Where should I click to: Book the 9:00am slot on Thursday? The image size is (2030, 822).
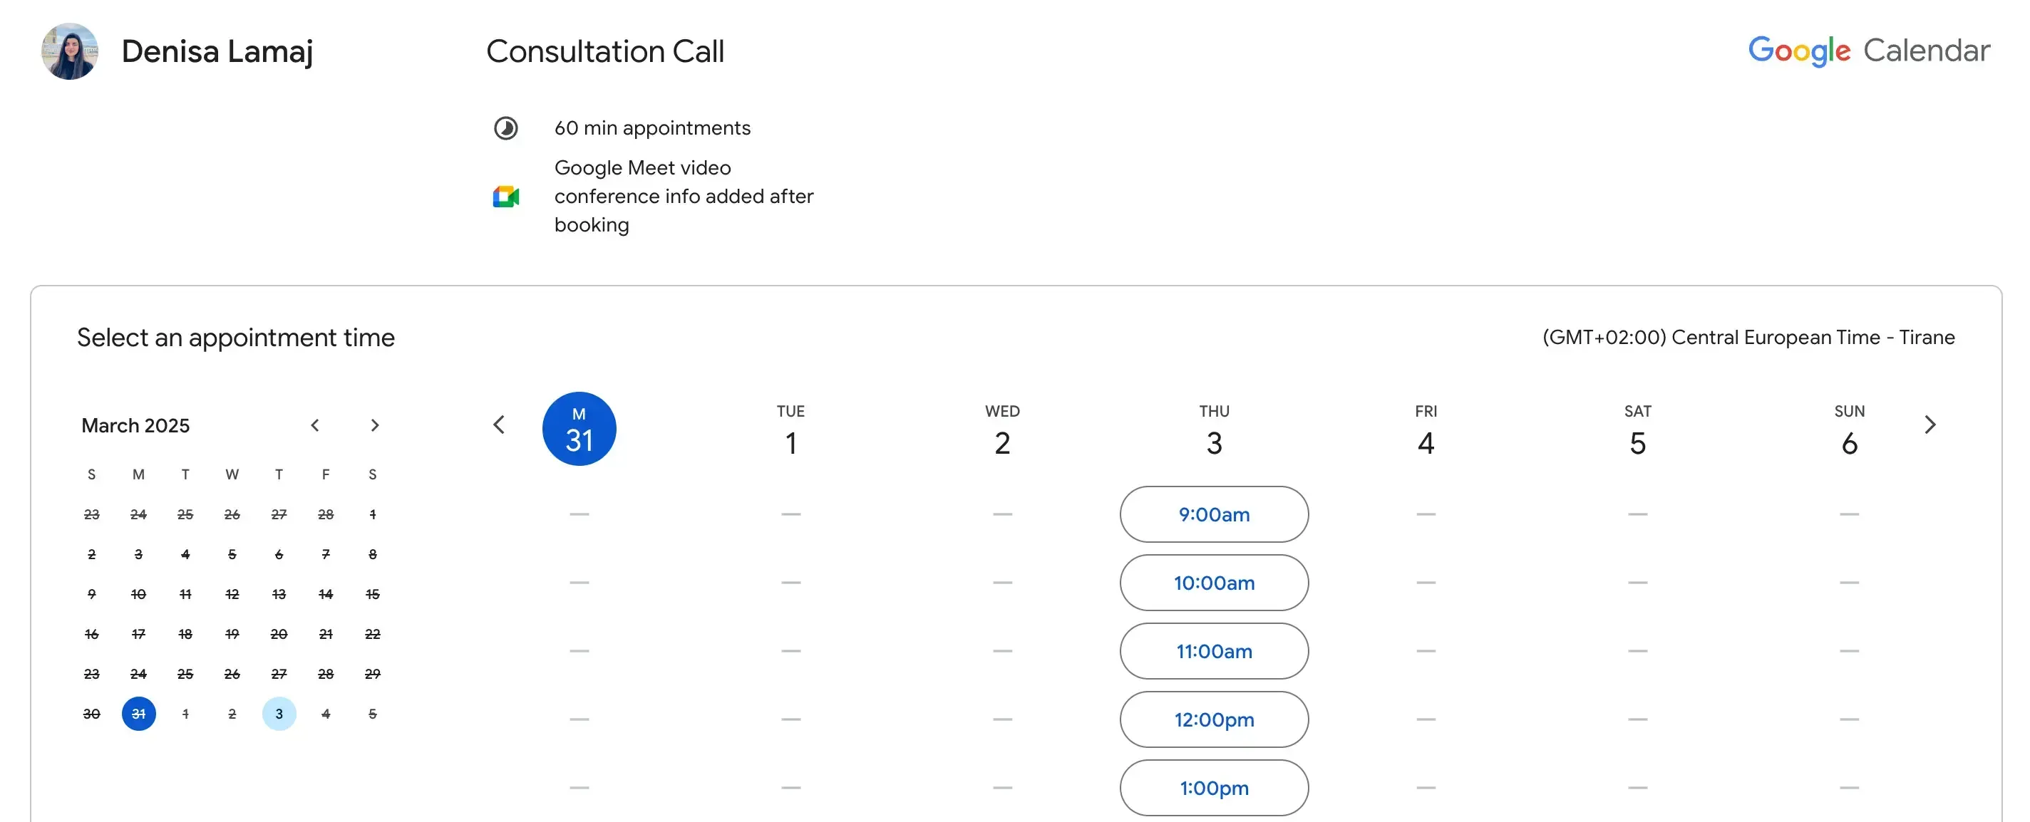1214,514
